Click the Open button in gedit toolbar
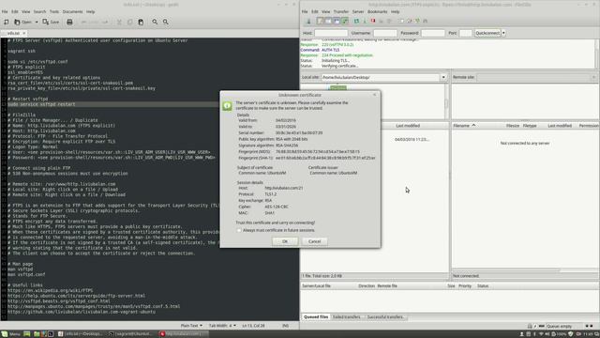 tap(22, 23)
